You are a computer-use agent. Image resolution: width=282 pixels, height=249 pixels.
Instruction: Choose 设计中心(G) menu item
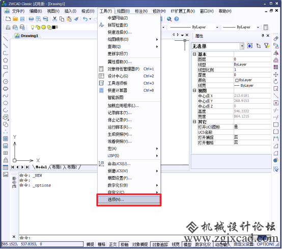coord(129,76)
